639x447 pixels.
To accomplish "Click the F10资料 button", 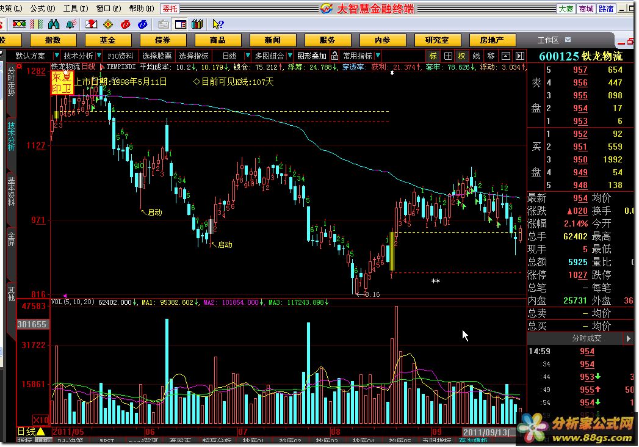I will tap(120, 56).
